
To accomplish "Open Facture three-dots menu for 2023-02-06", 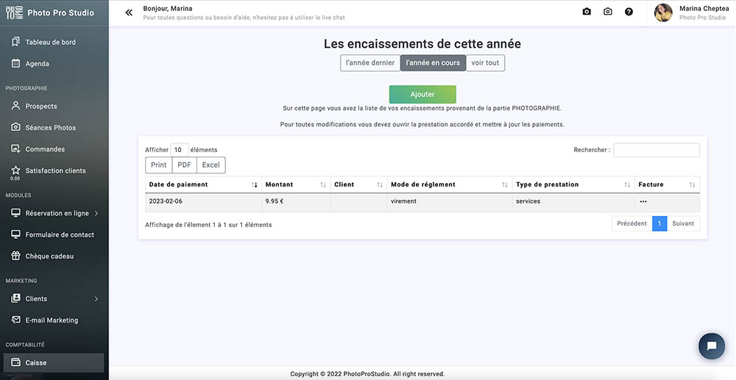I will click(x=643, y=201).
